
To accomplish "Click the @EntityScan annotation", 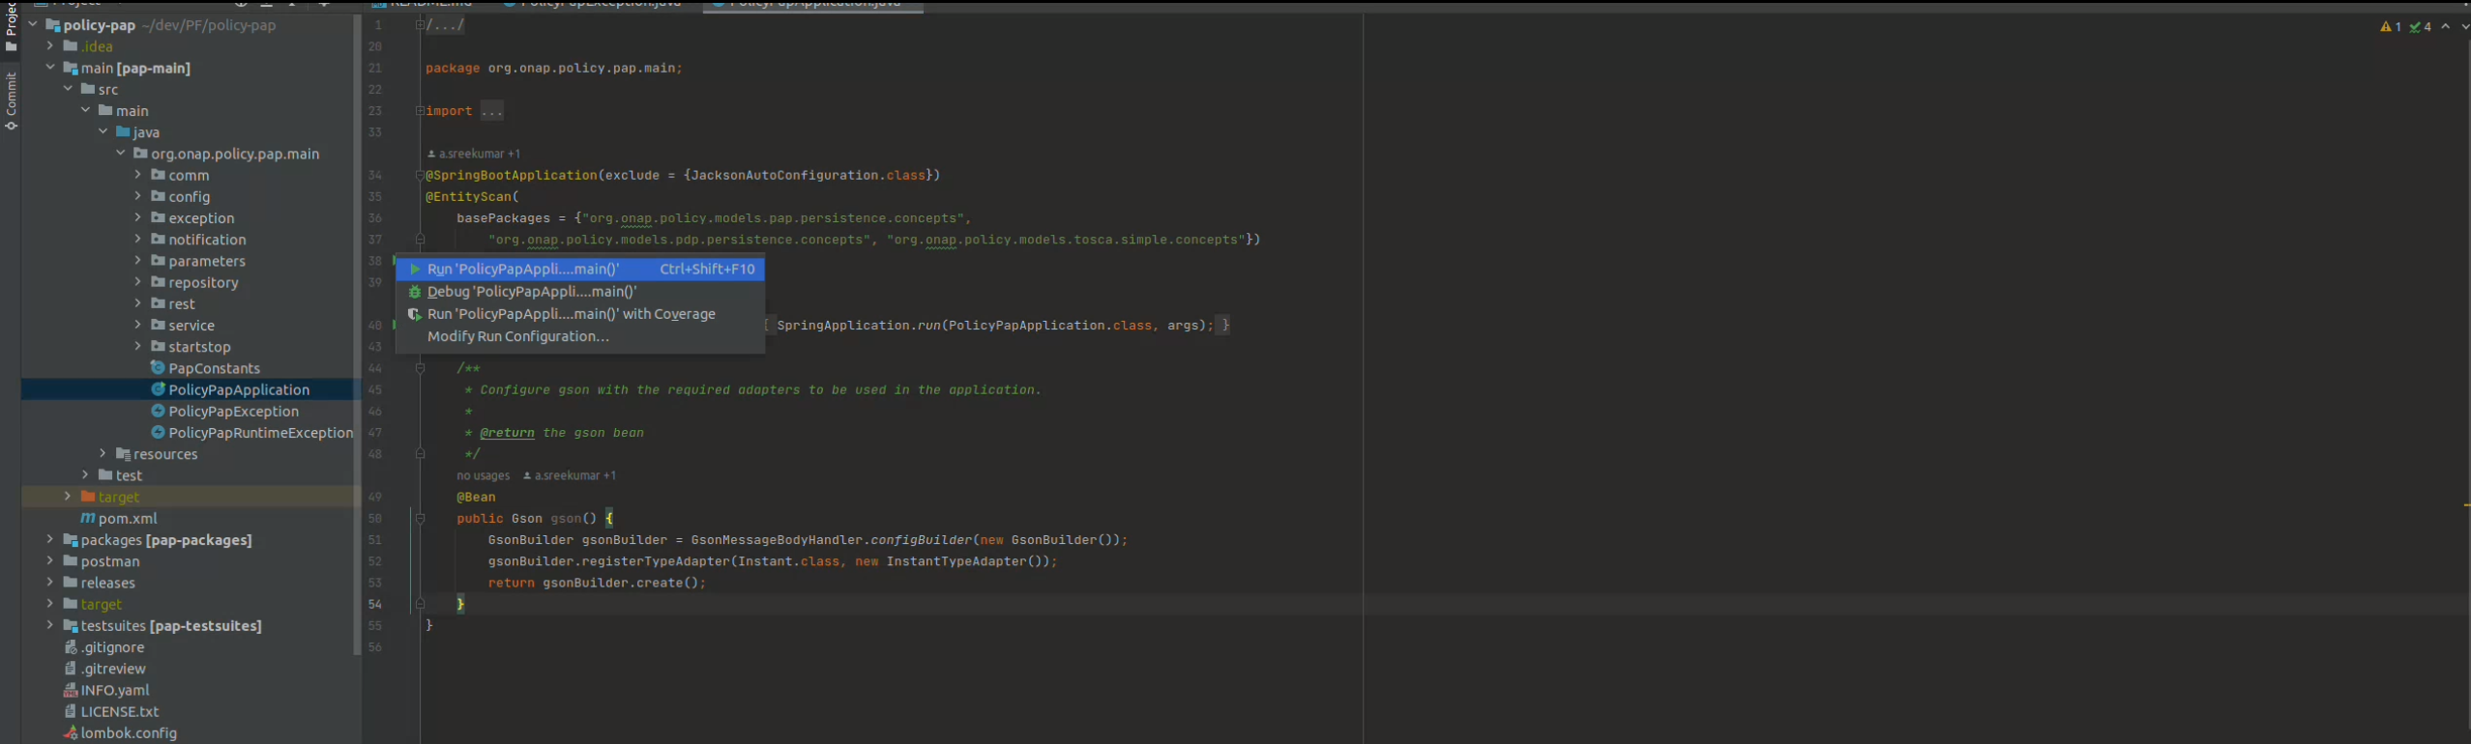I will pos(468,196).
